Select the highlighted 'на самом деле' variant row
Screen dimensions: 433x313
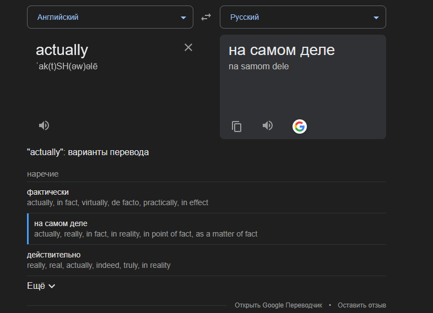point(207,229)
